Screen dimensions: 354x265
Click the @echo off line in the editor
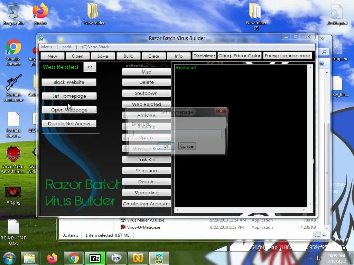(x=186, y=67)
